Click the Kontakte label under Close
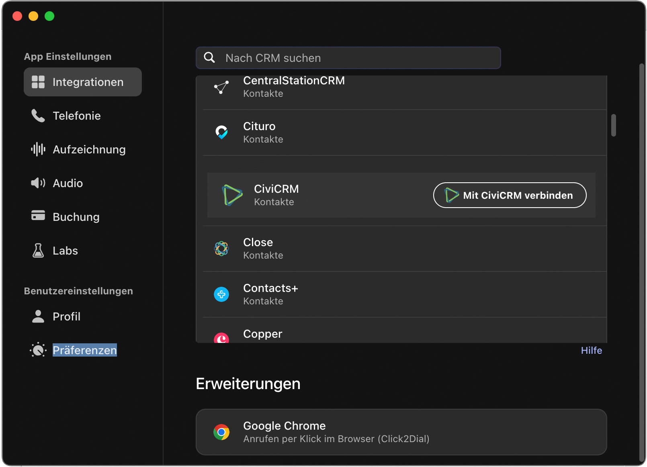The height and width of the screenshot is (467, 647). [x=263, y=255]
